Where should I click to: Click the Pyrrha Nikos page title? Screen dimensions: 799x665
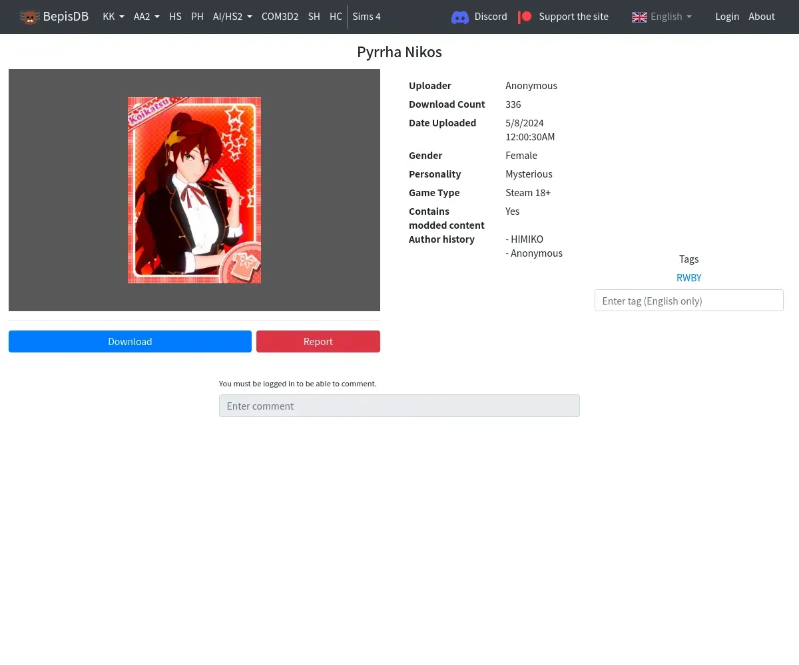point(400,52)
